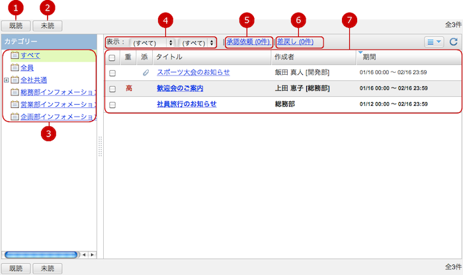This screenshot has width=463, height=275.
Task: Click period 01/12 00:00 ～ 02/16 23:59
Action: [x=394, y=104]
